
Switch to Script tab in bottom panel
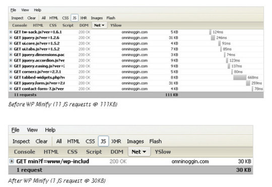coord(94,152)
